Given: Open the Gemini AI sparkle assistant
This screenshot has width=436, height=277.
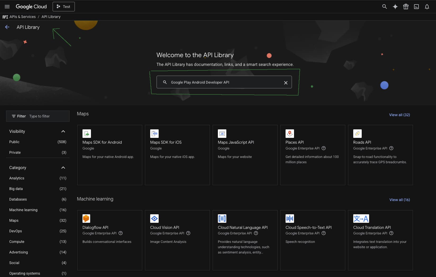Looking at the screenshot, I should click(395, 7).
